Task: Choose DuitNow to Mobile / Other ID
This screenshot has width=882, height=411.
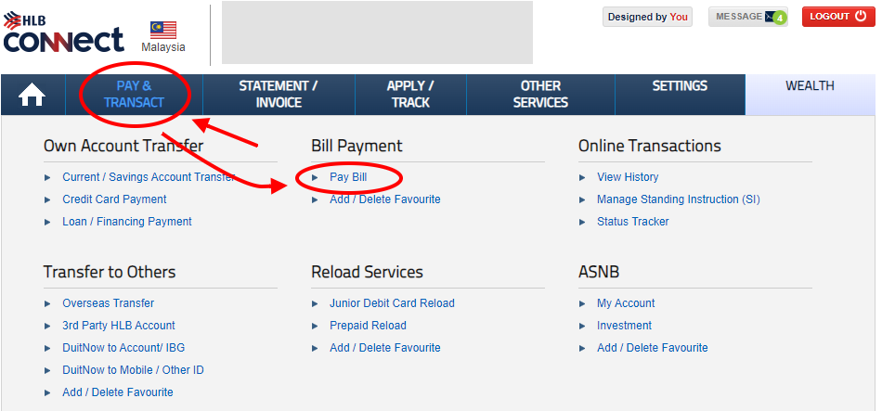Action: (x=133, y=370)
